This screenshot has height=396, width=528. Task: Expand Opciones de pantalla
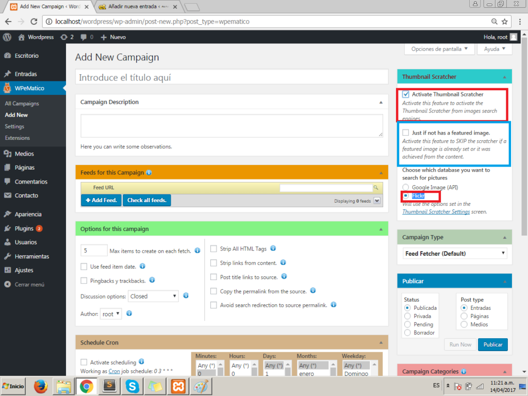point(439,49)
